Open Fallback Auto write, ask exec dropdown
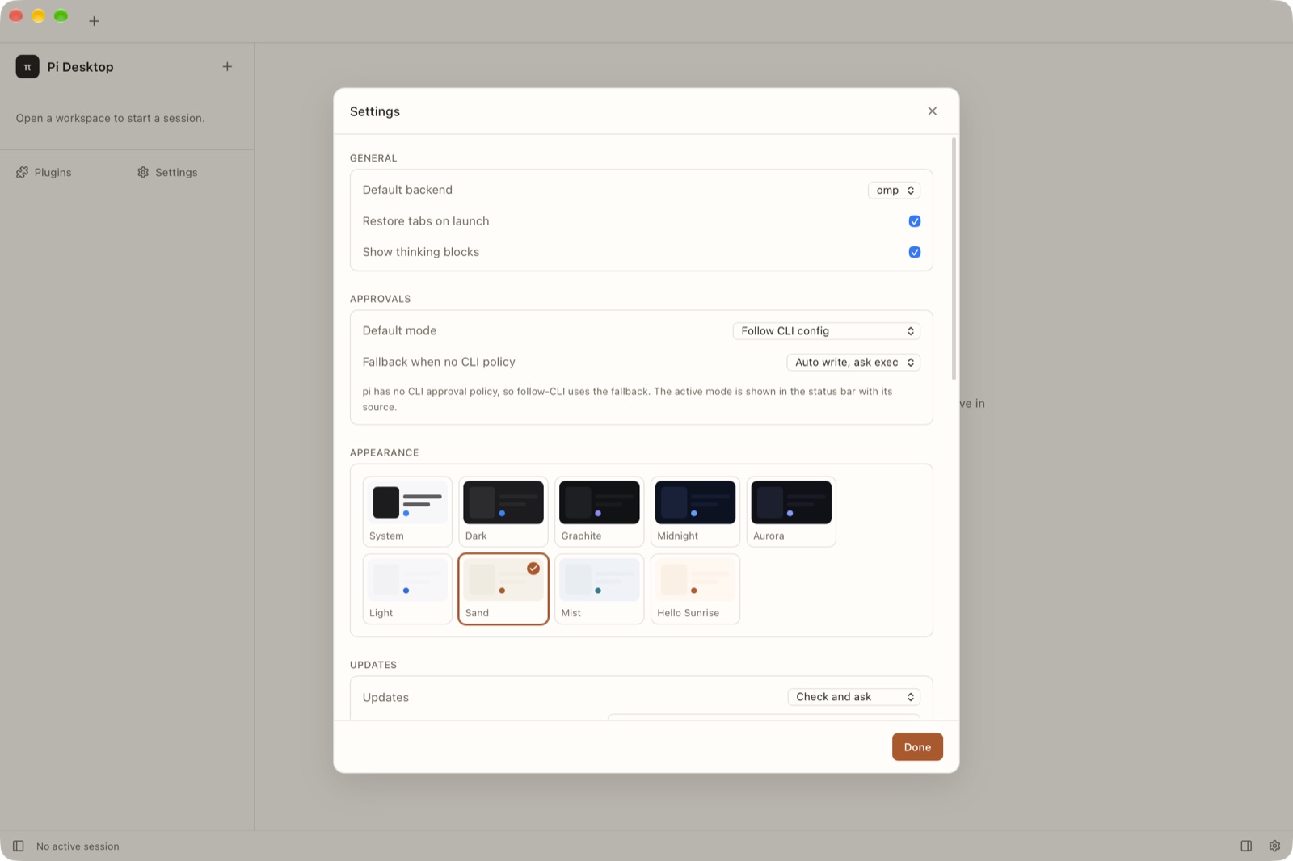The width and height of the screenshot is (1293, 861). pos(853,363)
